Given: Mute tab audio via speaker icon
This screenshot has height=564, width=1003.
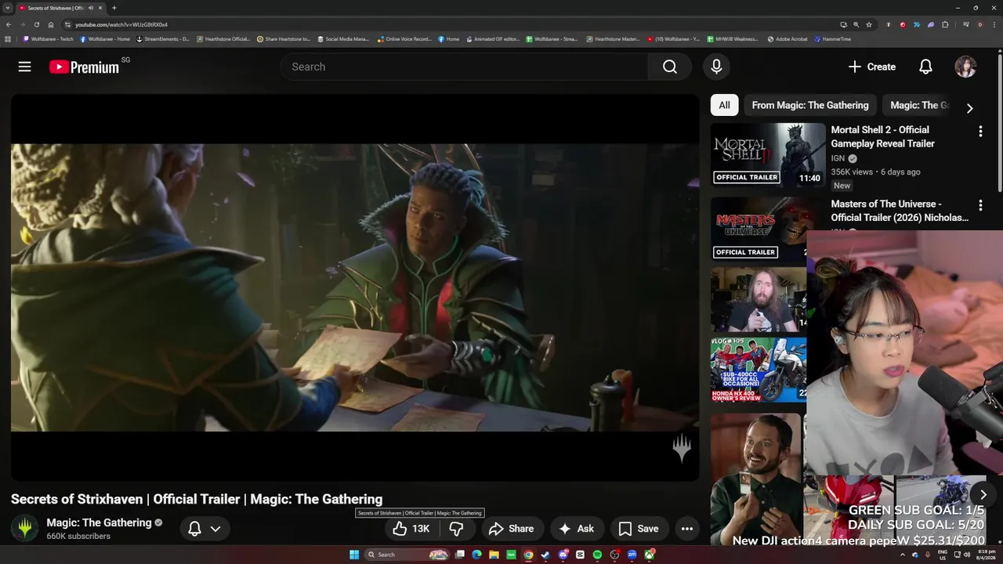Looking at the screenshot, I should click(91, 8).
